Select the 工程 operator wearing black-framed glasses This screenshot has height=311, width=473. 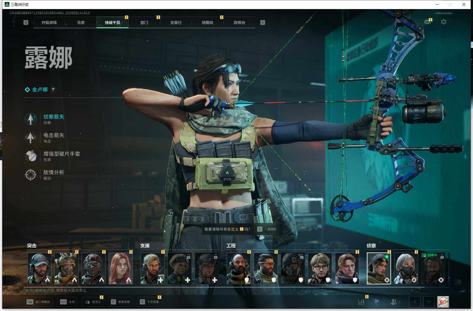(x=320, y=269)
